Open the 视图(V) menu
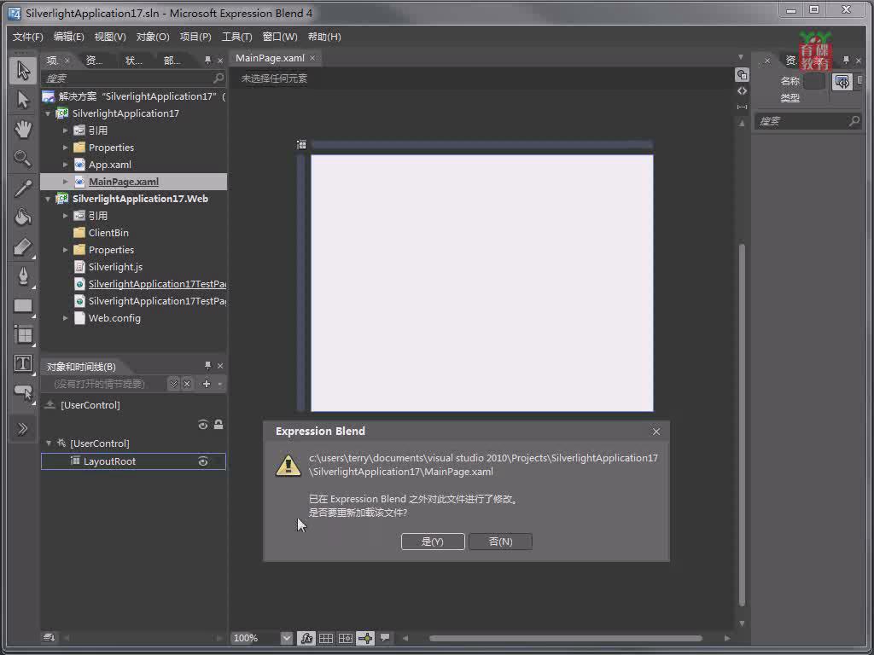The height and width of the screenshot is (655, 874). (x=110, y=37)
